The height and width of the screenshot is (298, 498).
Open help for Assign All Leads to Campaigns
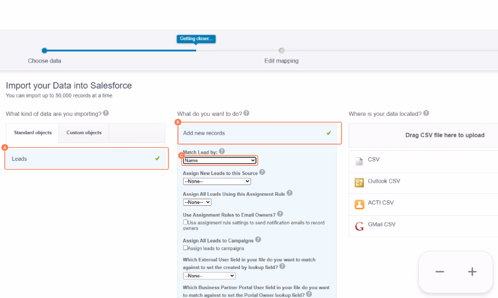(x=258, y=240)
